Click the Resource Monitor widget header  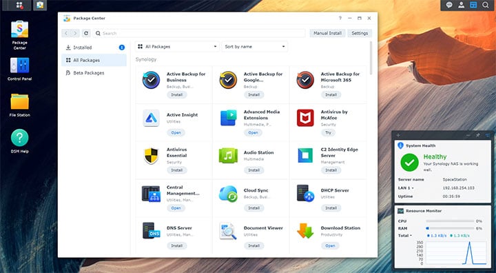442,211
